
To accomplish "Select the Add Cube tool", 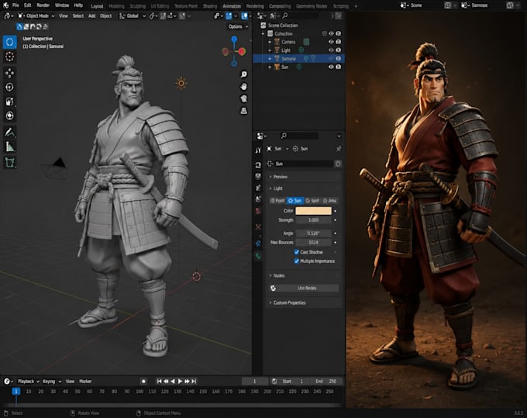I will pyautogui.click(x=10, y=162).
